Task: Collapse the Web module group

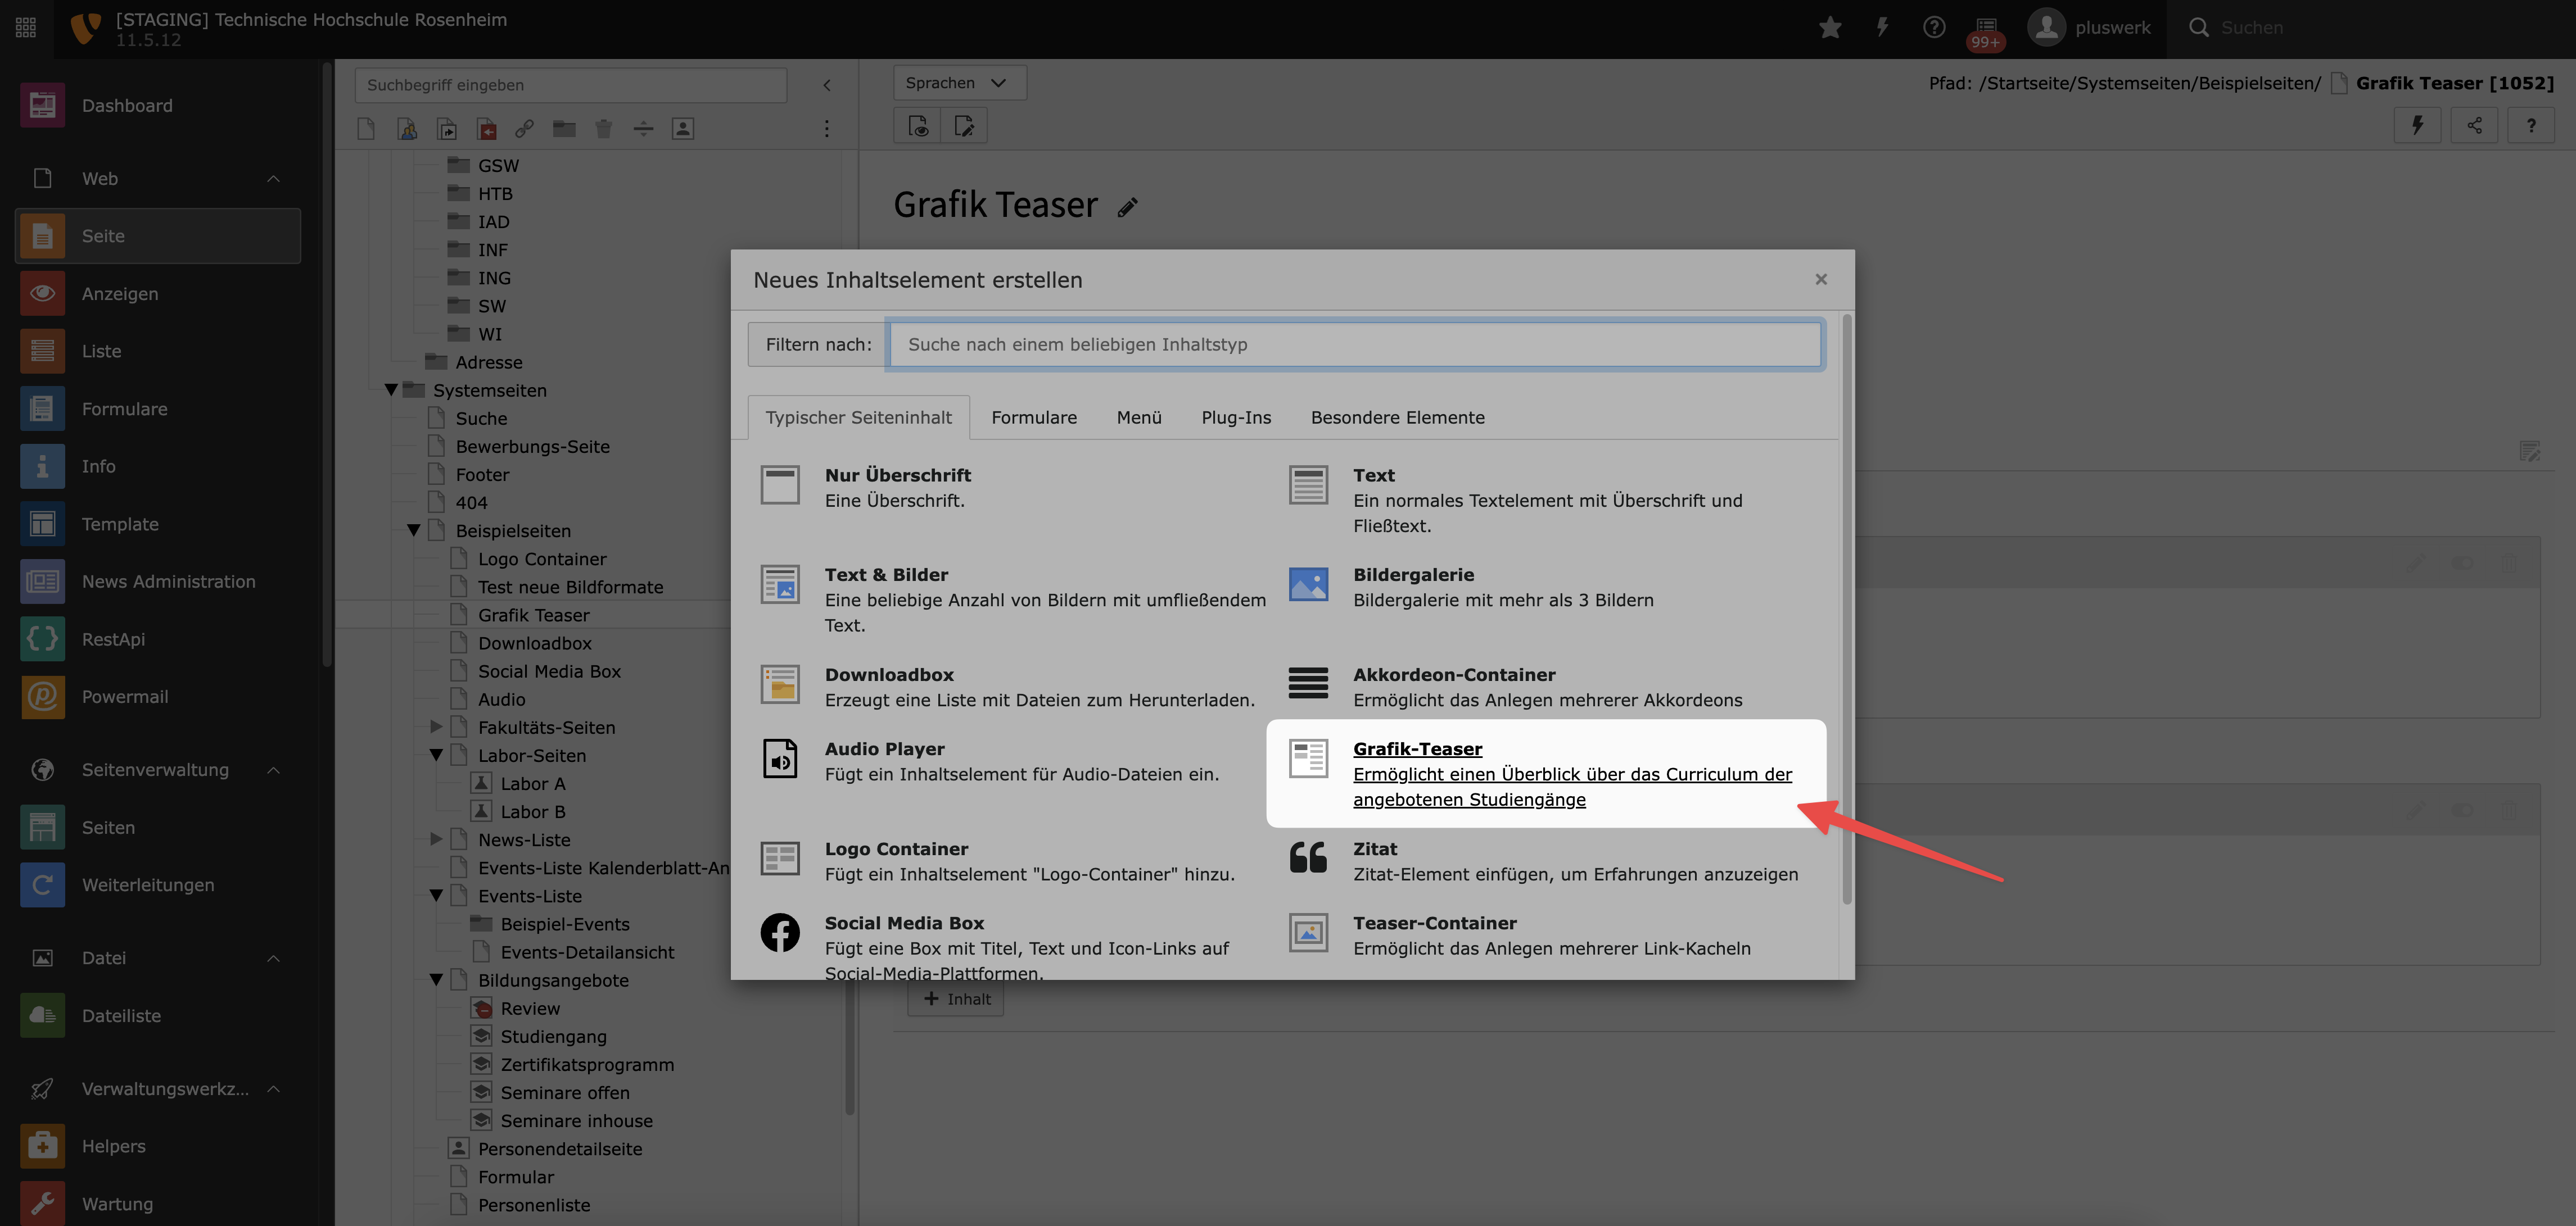Action: click(273, 179)
